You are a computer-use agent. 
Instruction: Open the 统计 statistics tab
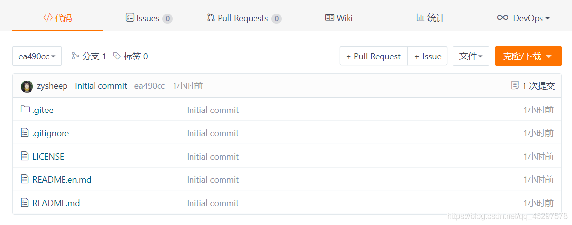click(x=430, y=18)
